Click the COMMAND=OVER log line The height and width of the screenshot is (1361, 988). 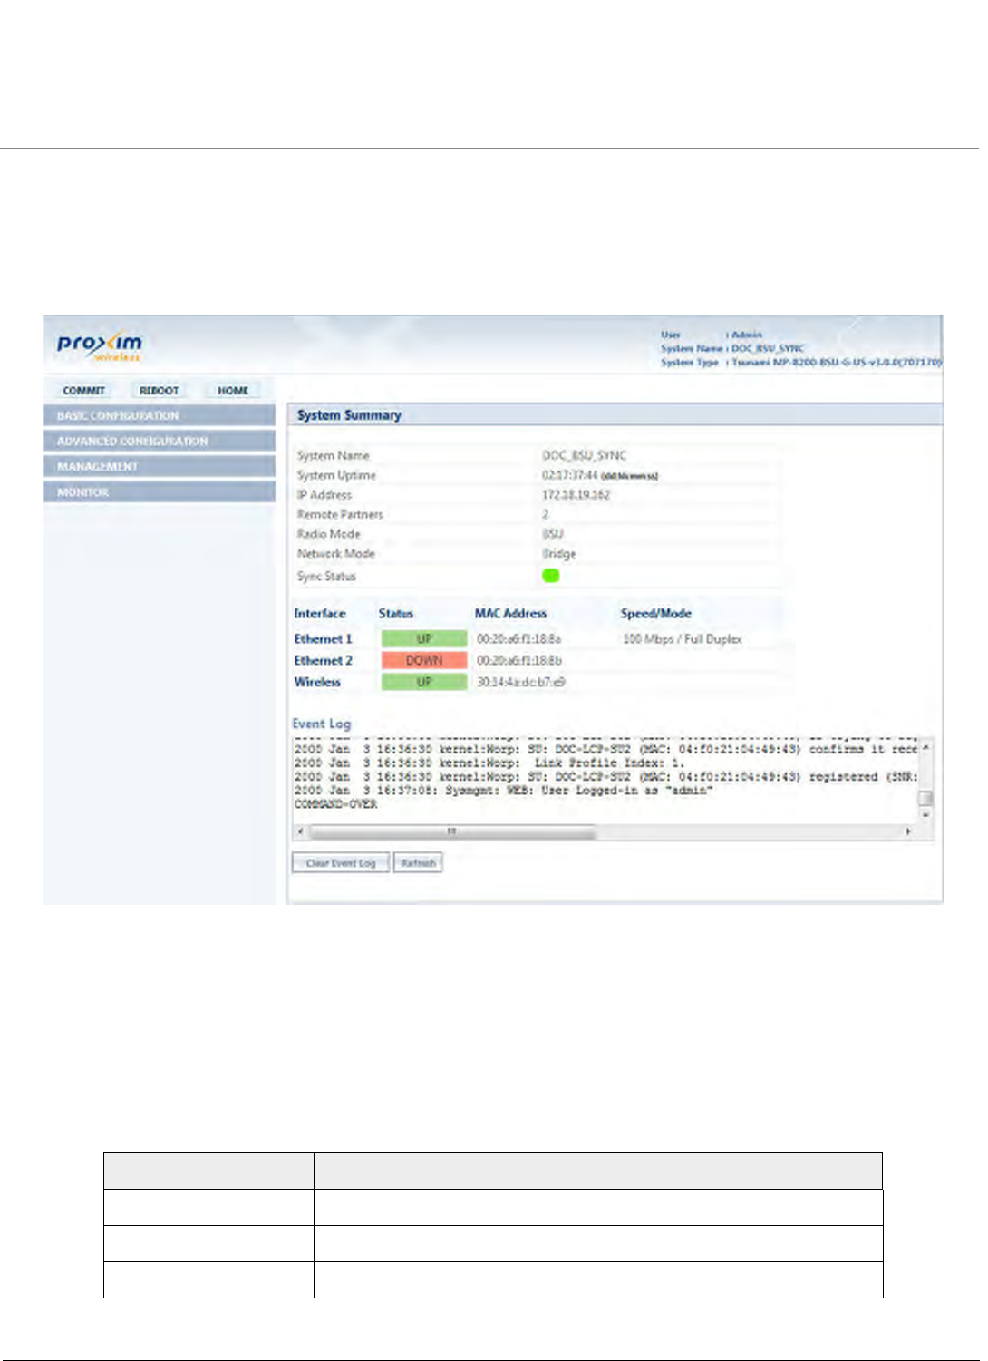(x=335, y=805)
